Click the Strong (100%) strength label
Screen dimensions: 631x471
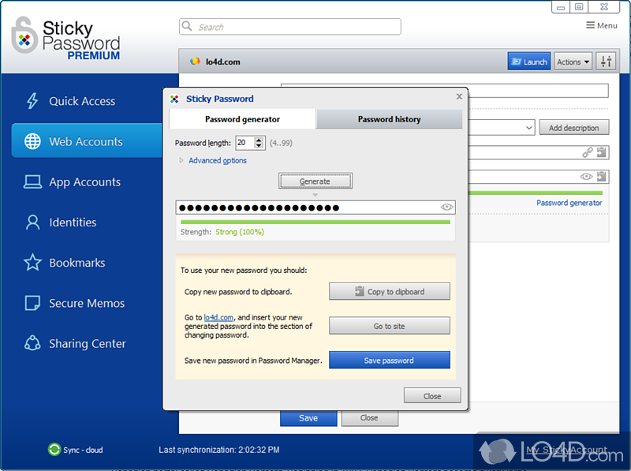pyautogui.click(x=240, y=232)
